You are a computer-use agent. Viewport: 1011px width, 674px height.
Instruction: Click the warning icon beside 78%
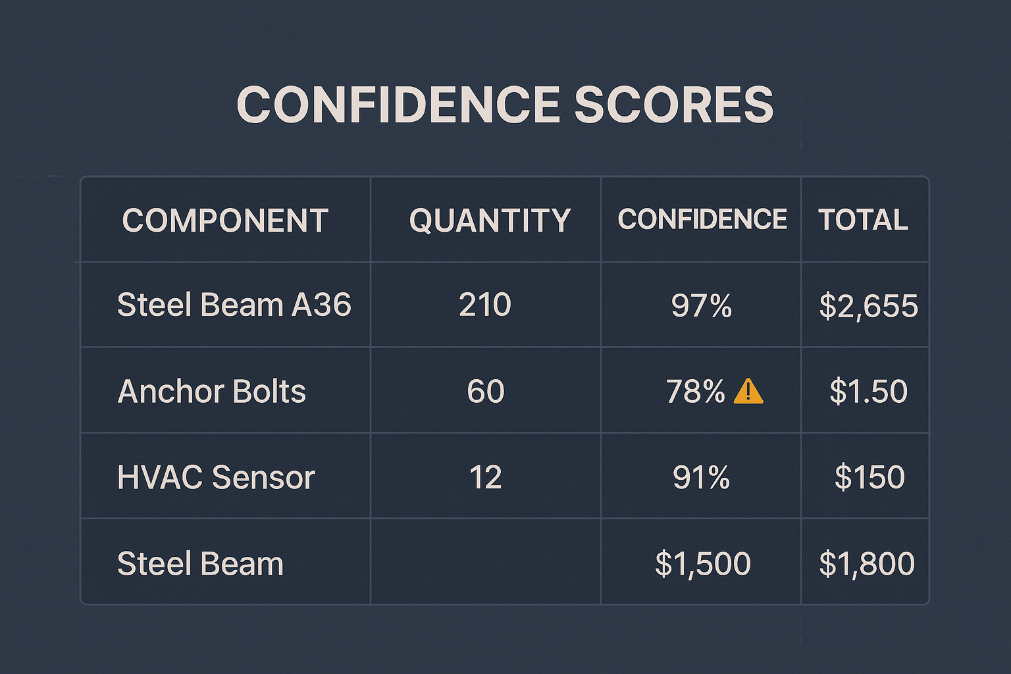click(748, 391)
